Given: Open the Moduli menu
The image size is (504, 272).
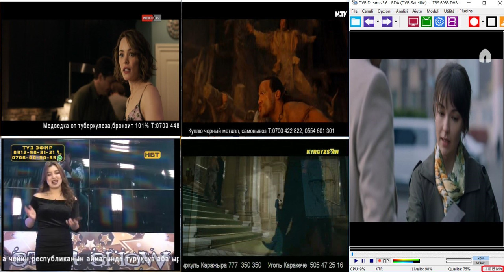Looking at the screenshot, I should pyautogui.click(x=433, y=11).
